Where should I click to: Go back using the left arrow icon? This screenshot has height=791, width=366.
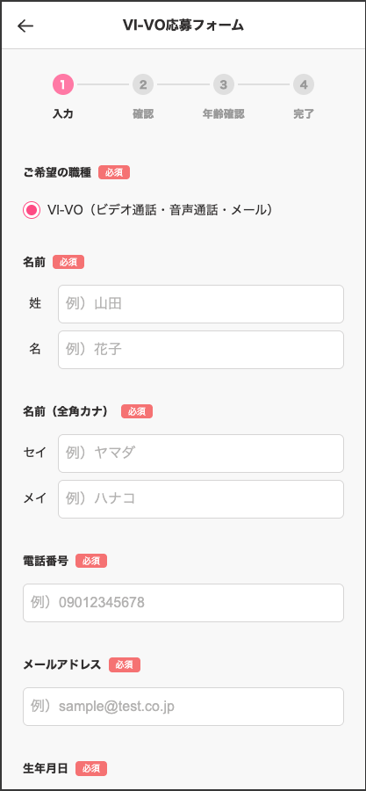25,25
